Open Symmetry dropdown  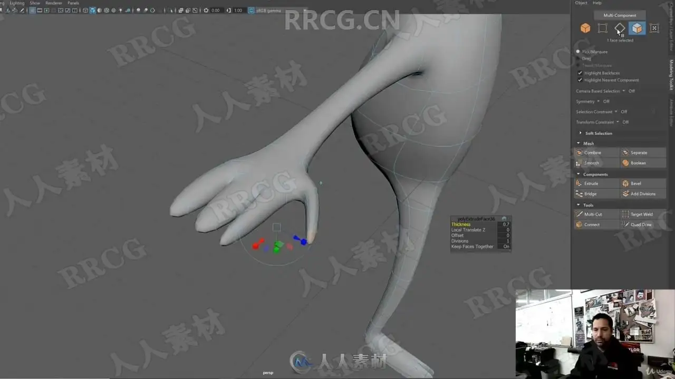pyautogui.click(x=599, y=102)
